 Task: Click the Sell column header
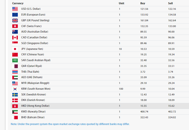(170, 3)
